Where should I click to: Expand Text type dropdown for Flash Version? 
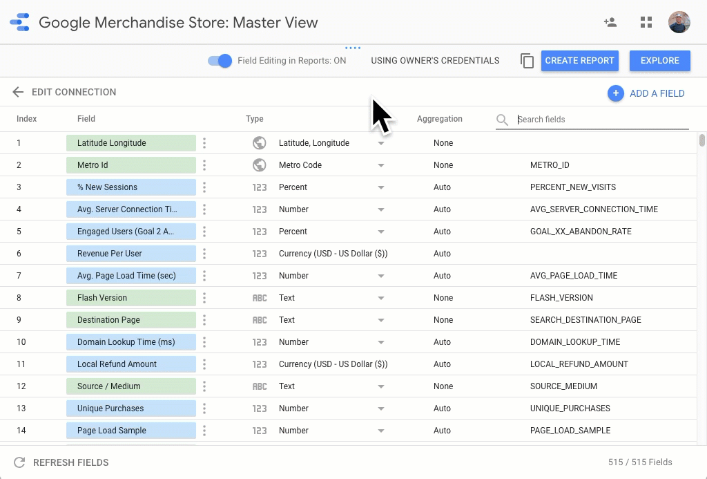tap(381, 299)
